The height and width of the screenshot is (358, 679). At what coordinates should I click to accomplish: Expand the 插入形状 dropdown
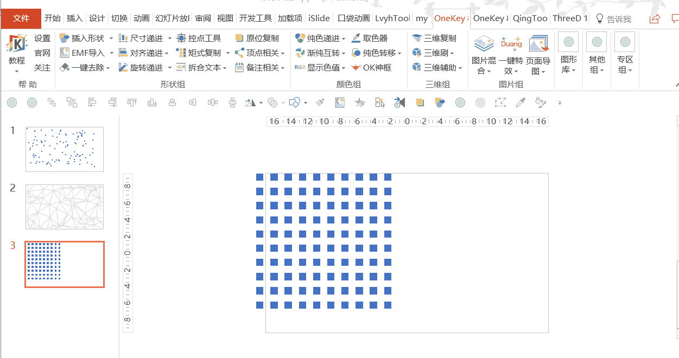point(111,38)
